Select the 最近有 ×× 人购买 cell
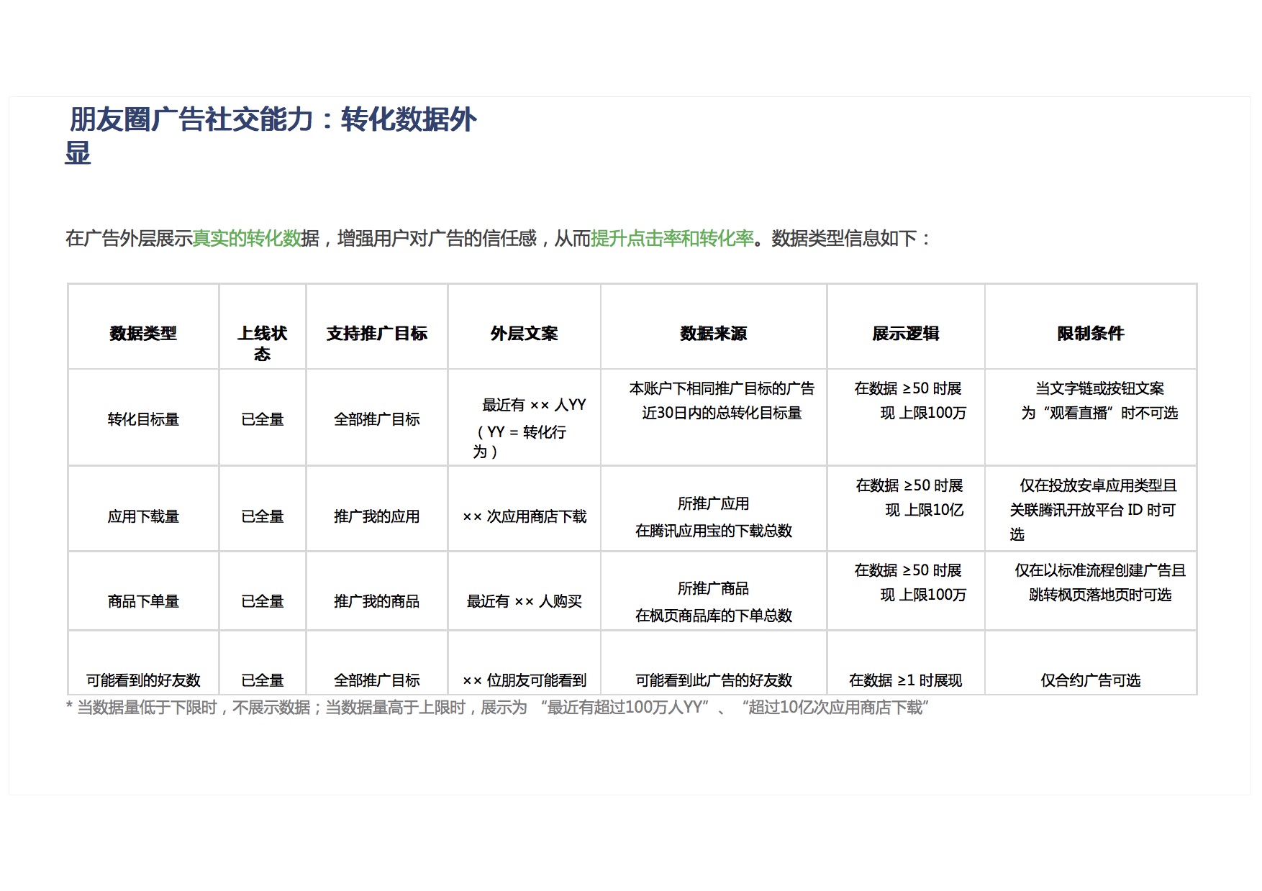This screenshot has width=1262, height=891. point(524,601)
